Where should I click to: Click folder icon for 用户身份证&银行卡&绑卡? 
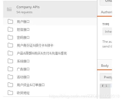(x=10, y=45)
